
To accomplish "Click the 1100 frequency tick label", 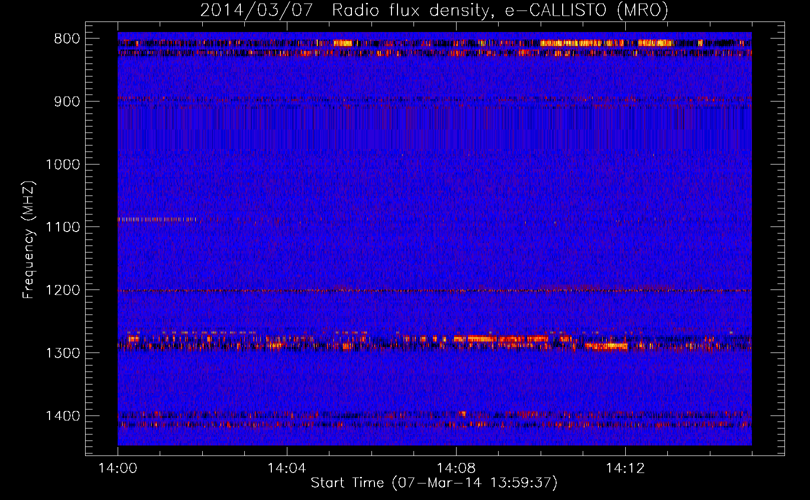I will [x=63, y=227].
